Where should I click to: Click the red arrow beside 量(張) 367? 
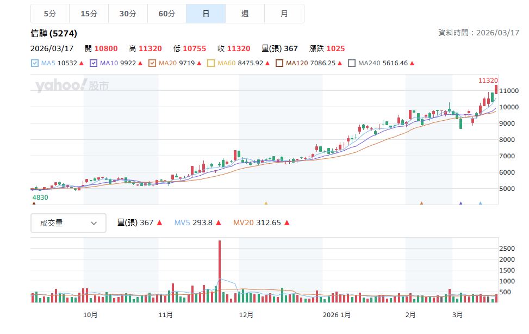click(158, 222)
